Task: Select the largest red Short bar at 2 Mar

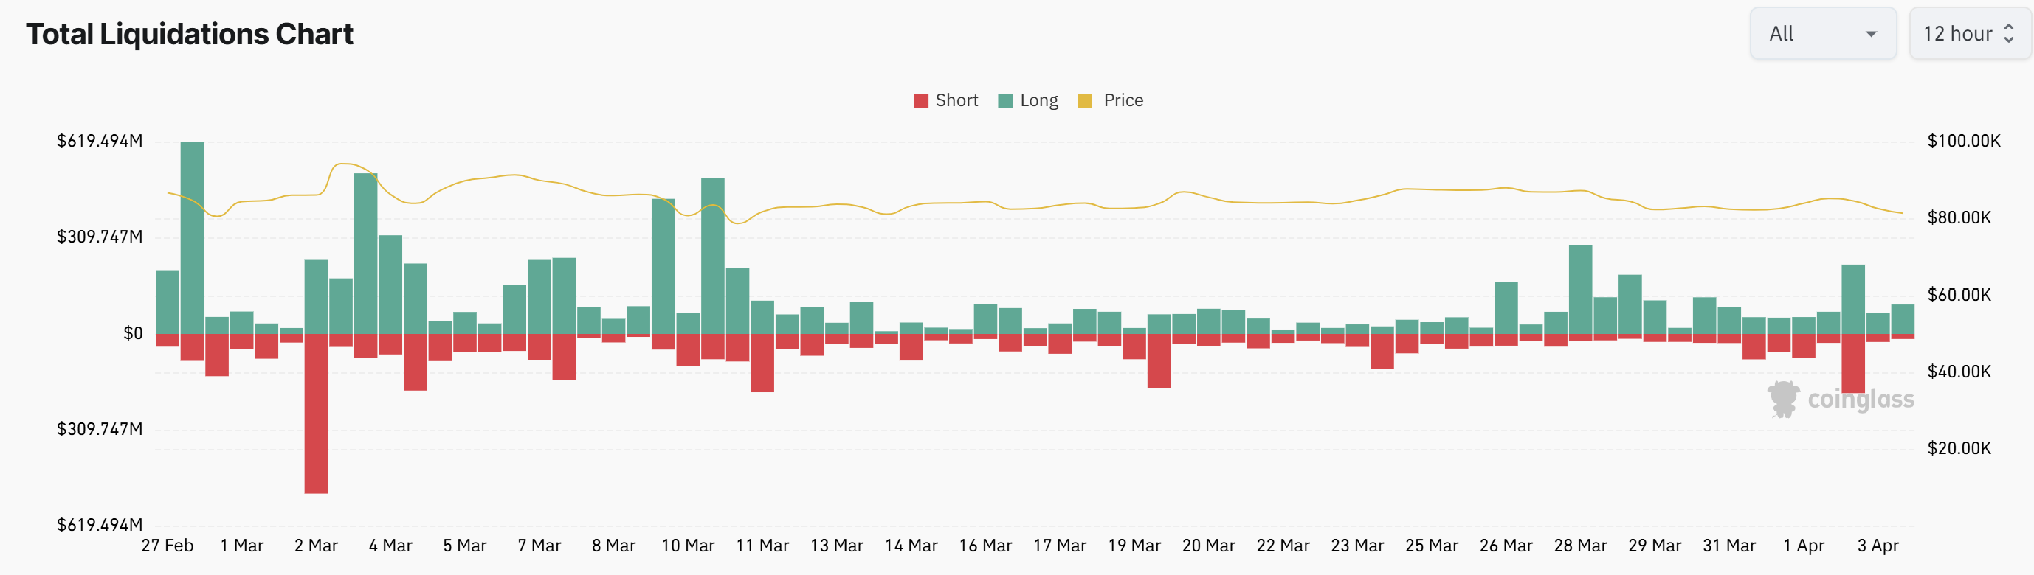Action: click(316, 414)
